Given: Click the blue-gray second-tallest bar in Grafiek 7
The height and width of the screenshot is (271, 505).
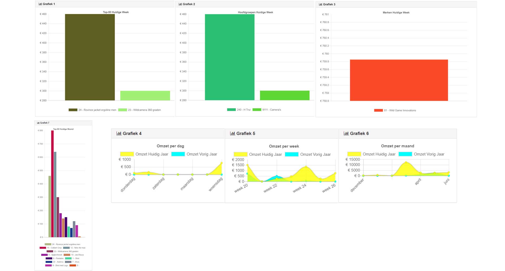Looking at the screenshot, I should [x=55, y=194].
